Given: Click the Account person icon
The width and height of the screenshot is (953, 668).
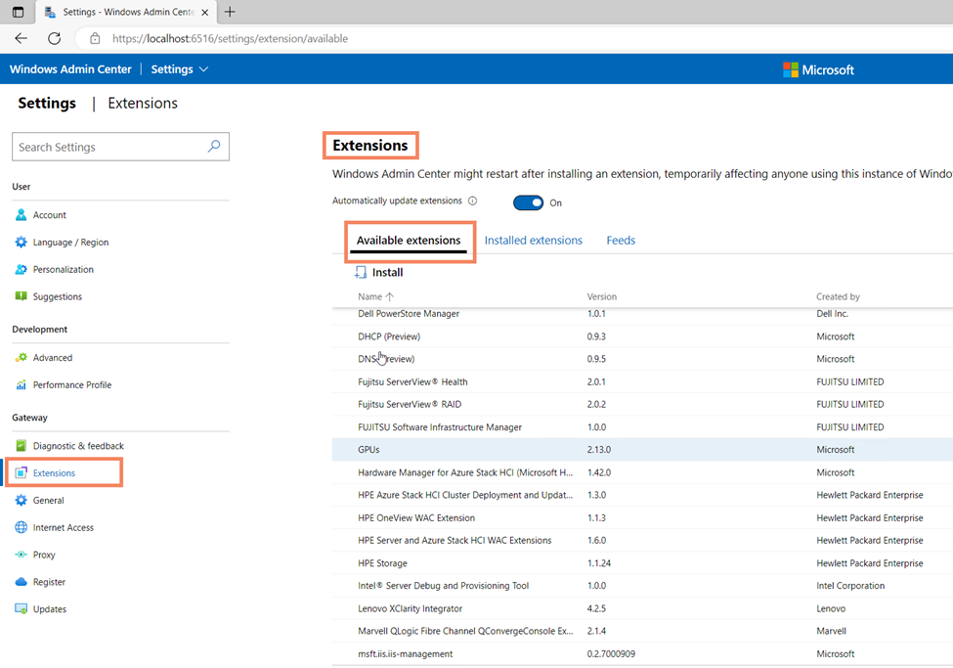Looking at the screenshot, I should click(22, 215).
